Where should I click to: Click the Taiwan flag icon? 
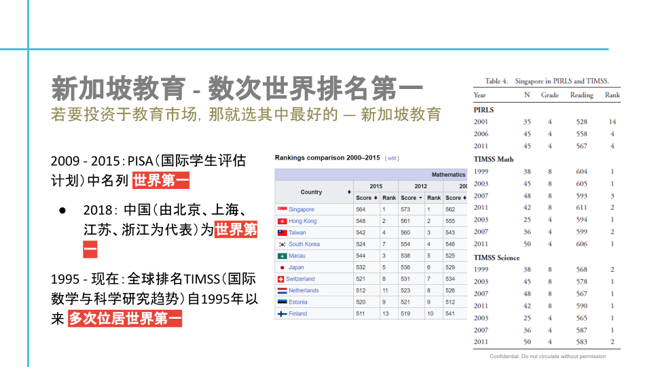(x=282, y=232)
